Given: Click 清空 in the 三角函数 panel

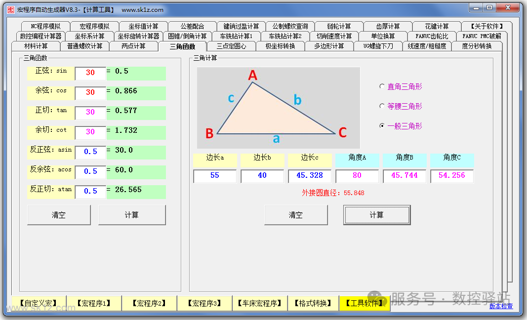Looking at the screenshot, I should [x=59, y=215].
